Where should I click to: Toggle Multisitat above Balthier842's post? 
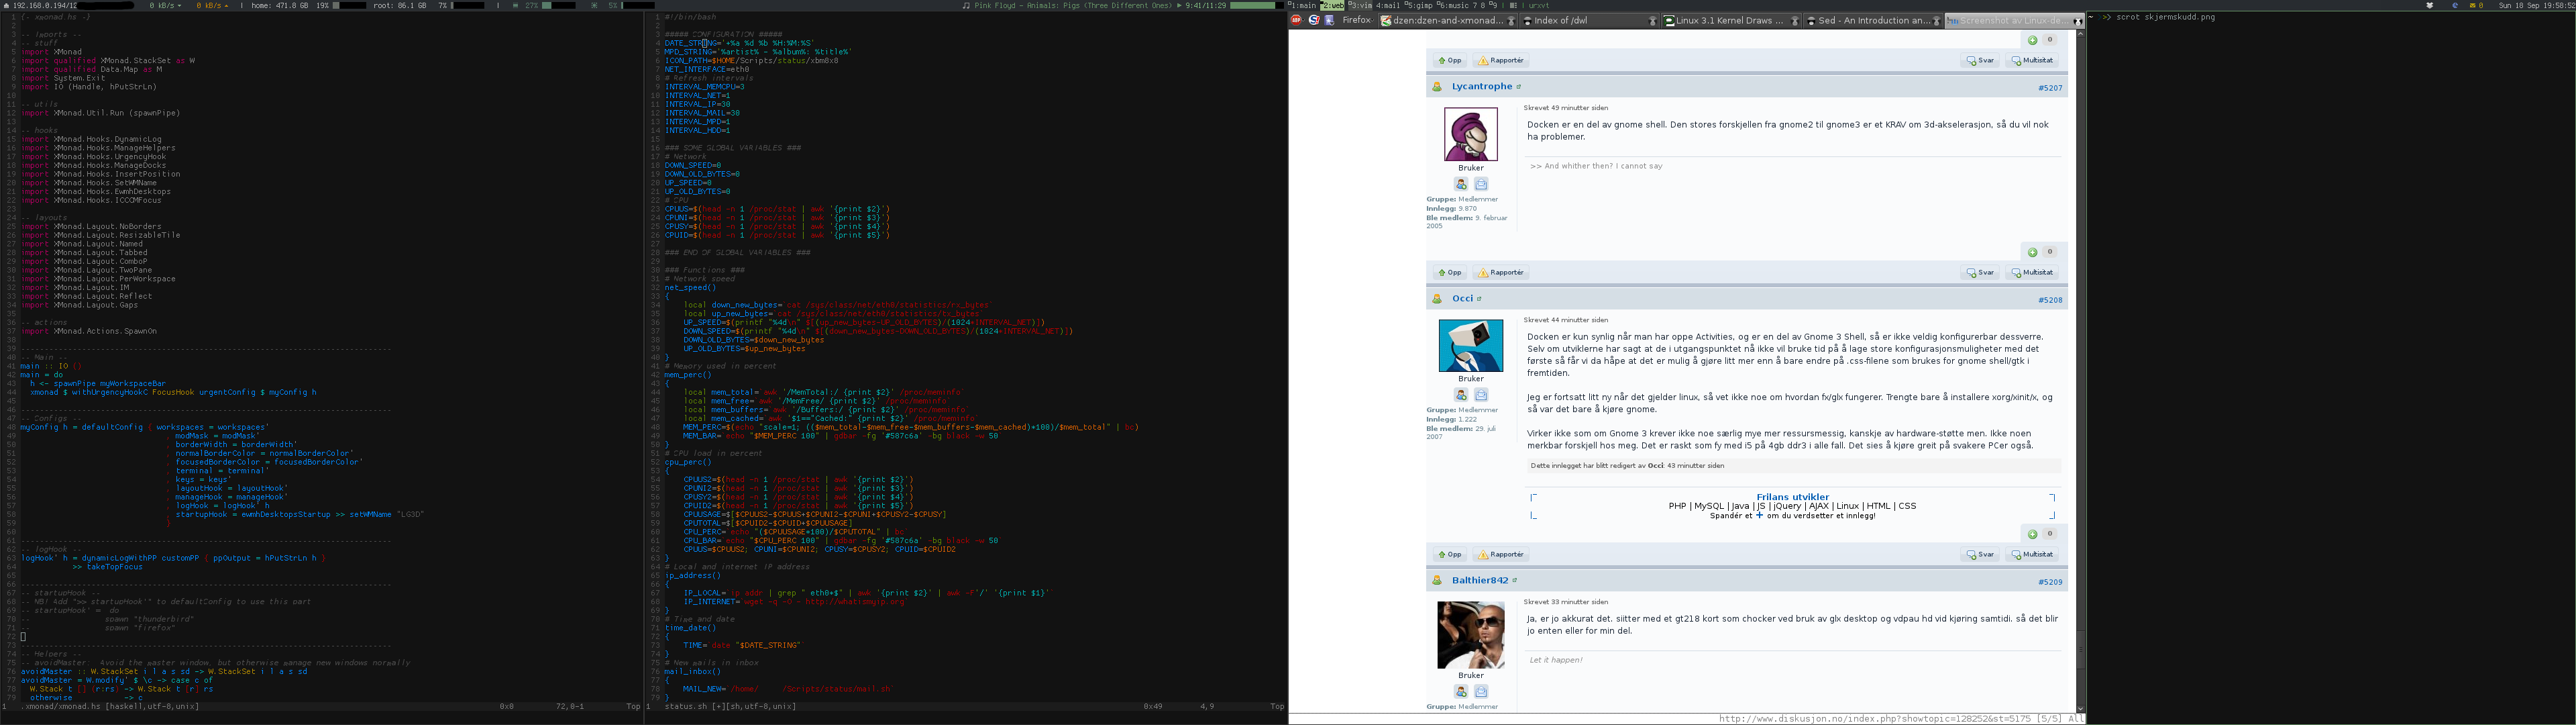tap(2032, 554)
